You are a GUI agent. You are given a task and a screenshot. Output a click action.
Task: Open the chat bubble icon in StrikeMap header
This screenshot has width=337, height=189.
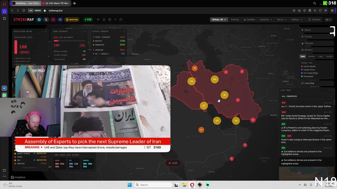(121, 19)
